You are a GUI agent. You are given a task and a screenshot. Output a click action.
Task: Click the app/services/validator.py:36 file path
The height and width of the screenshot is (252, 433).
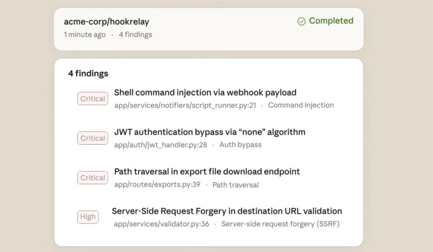coord(161,224)
